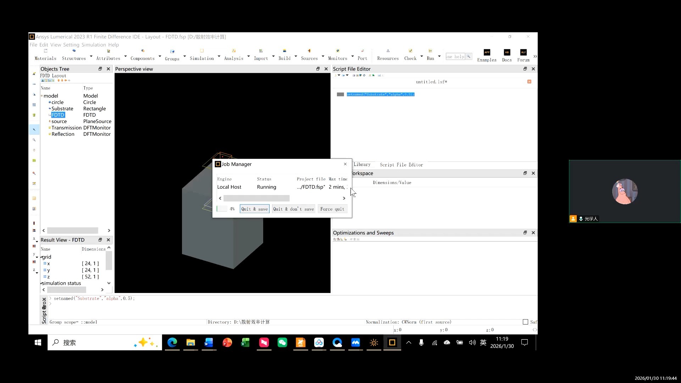Click the Job Manager horizontal scrollbar
The height and width of the screenshot is (383, 681).
click(256, 198)
